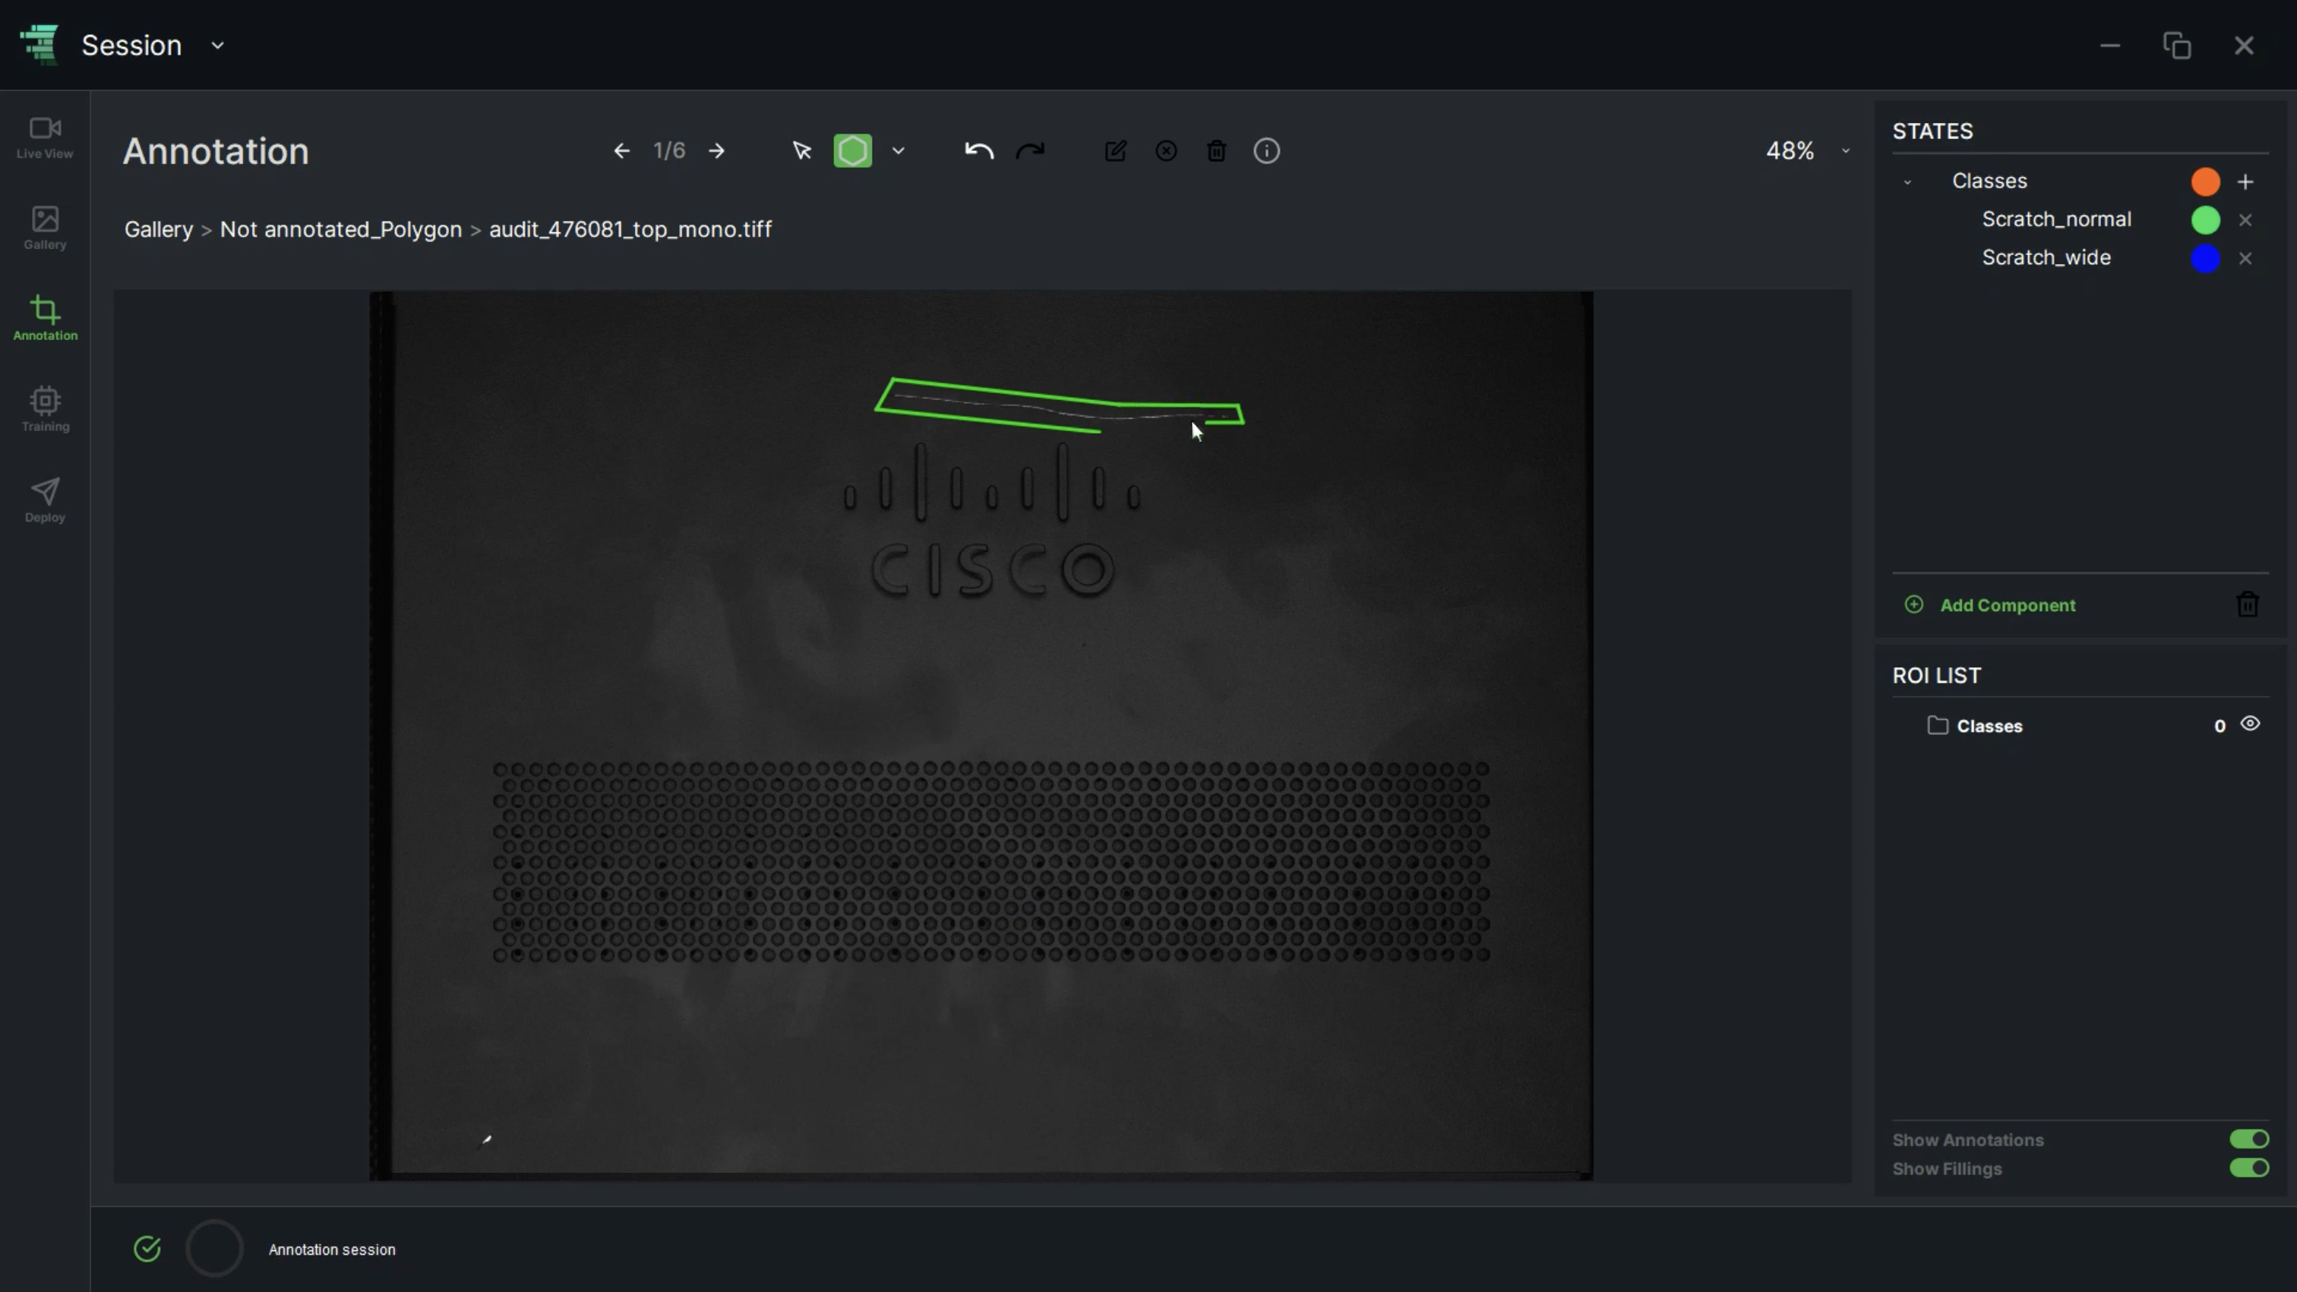Click the audit_476081_top_mono.tiff breadcrumb
The width and height of the screenshot is (2297, 1292).
[x=630, y=230]
